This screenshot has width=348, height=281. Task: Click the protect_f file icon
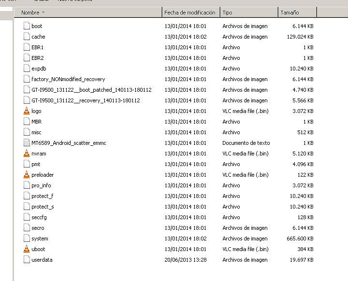tap(27, 196)
